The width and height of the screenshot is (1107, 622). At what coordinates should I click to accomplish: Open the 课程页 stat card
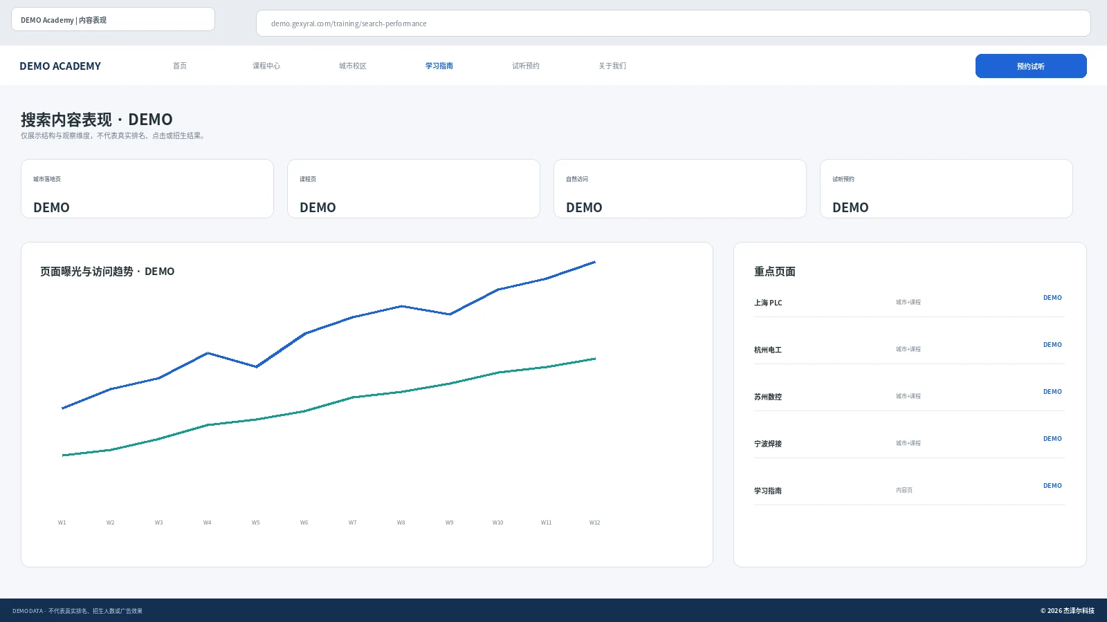pyautogui.click(x=414, y=189)
